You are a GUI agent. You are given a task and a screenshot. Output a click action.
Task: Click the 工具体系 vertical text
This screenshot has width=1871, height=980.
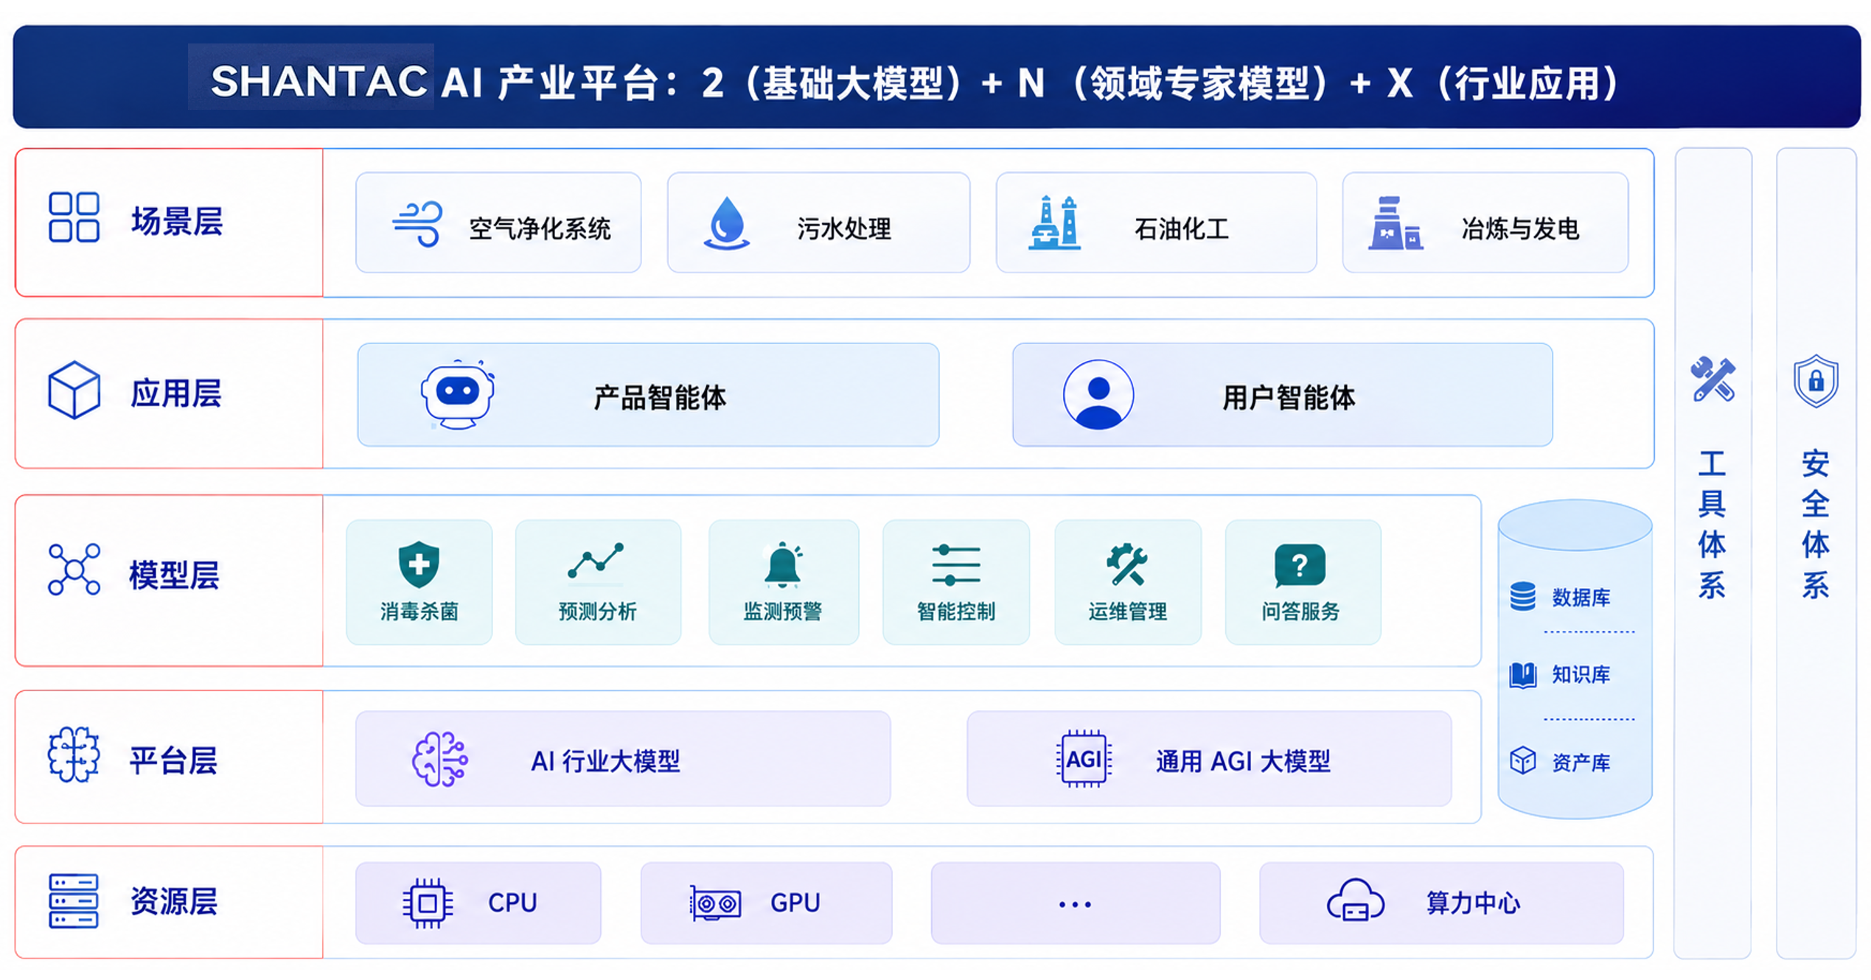[1712, 524]
